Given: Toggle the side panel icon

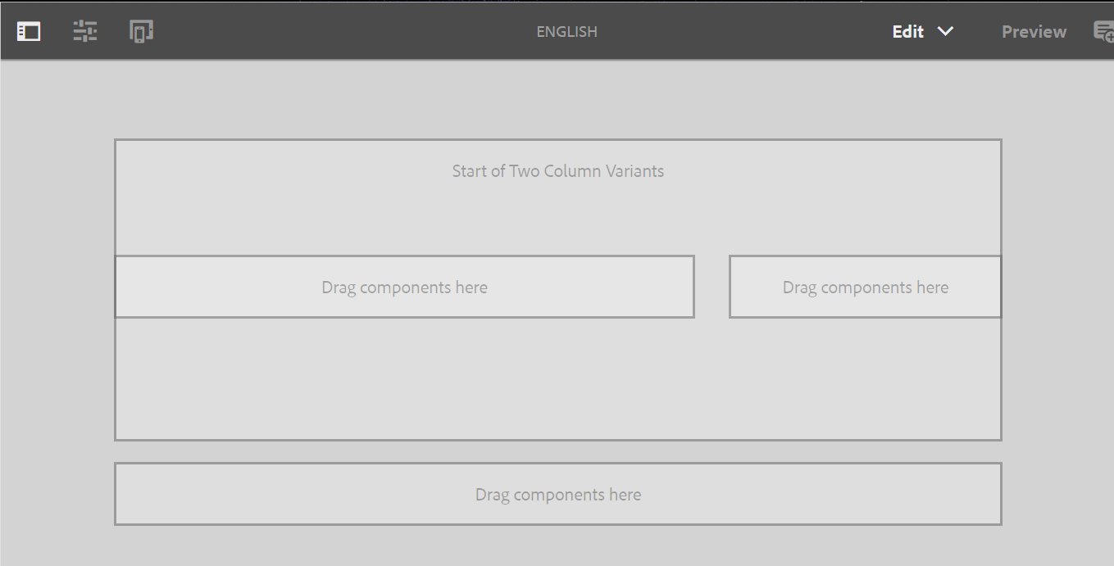Looking at the screenshot, I should point(29,31).
